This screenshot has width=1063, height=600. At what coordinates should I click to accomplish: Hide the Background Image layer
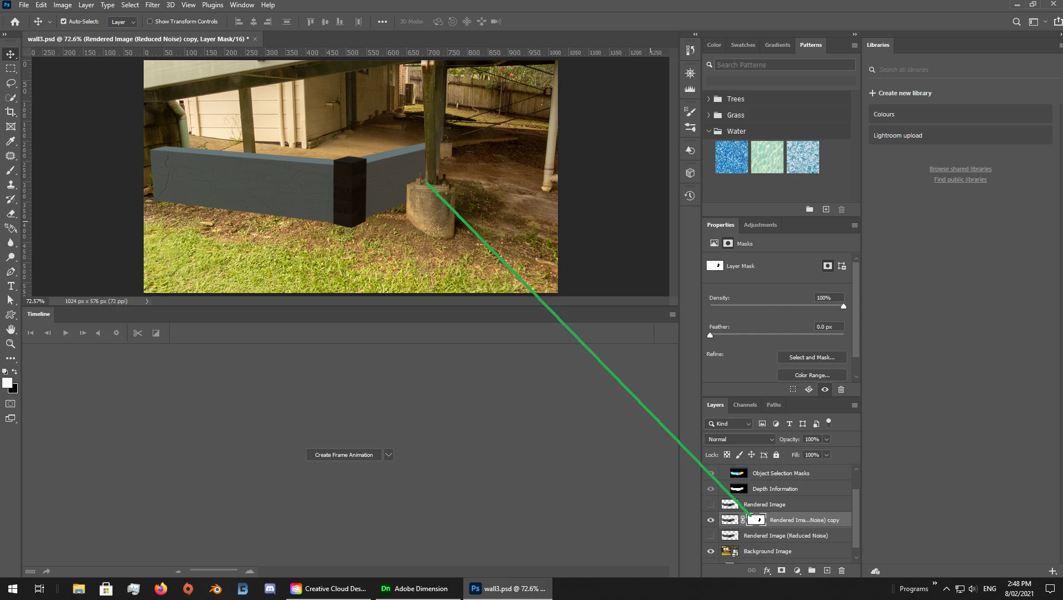pyautogui.click(x=711, y=552)
